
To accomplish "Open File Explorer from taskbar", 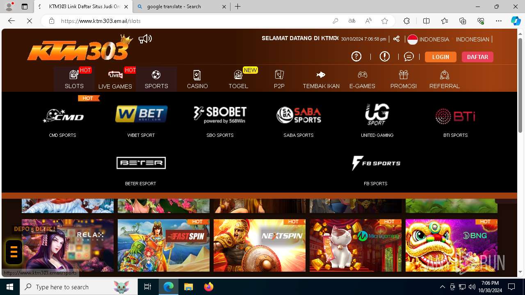I will 189,287.
